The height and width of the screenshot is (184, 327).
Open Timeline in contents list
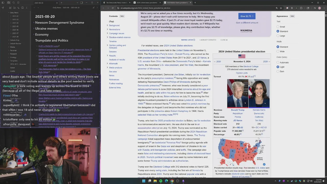tap(113, 41)
